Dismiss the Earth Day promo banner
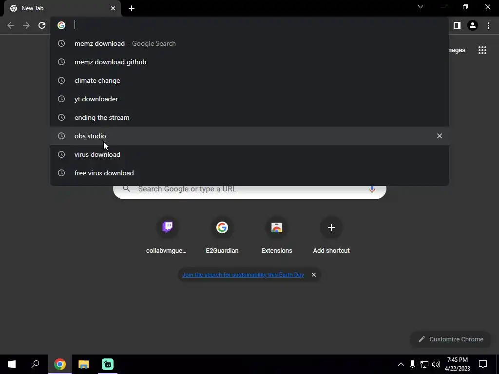This screenshot has width=499, height=374. [x=314, y=275]
